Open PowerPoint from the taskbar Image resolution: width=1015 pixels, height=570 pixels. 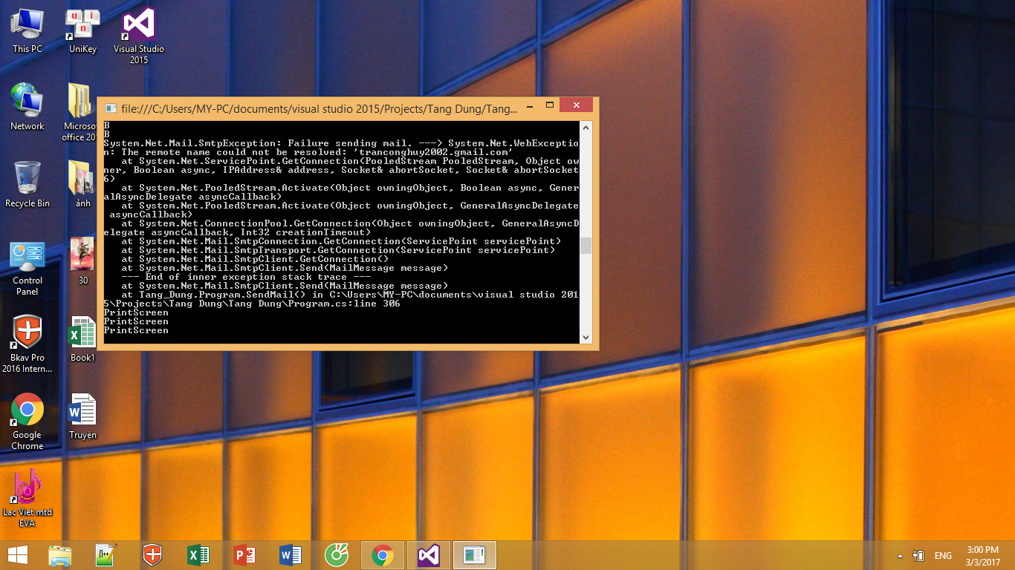click(244, 555)
